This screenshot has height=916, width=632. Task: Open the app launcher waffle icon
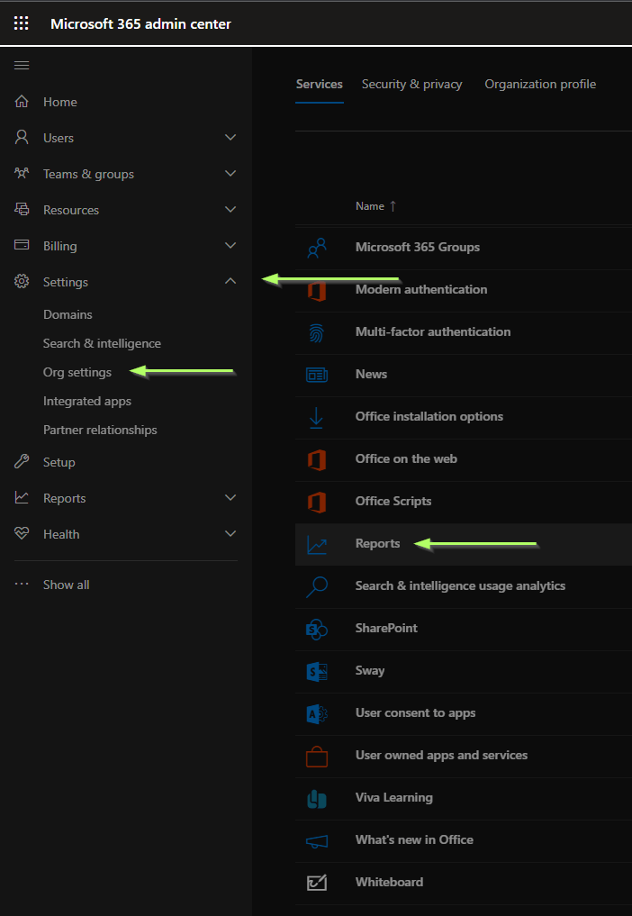pyautogui.click(x=22, y=23)
